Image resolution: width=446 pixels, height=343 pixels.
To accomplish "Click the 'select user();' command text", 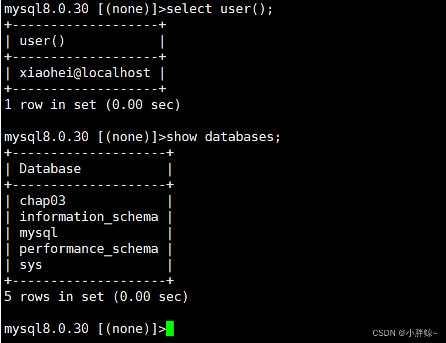I will click(219, 9).
